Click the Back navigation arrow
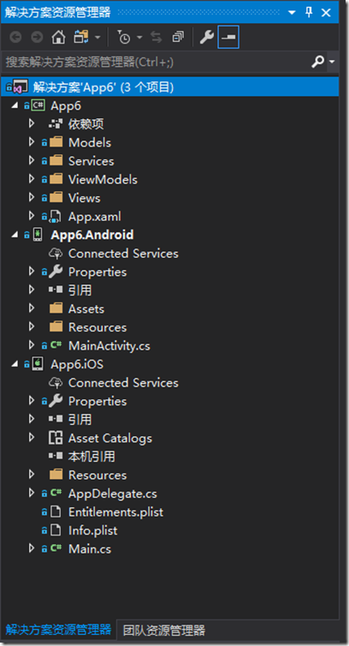The image size is (349, 646). [15, 38]
